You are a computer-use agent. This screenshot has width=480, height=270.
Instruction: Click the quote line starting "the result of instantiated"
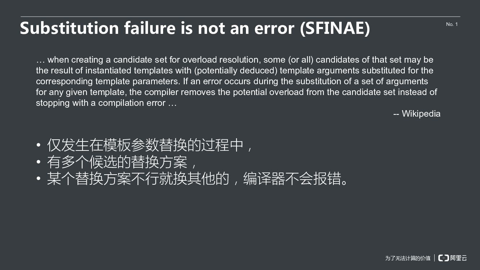click(234, 71)
